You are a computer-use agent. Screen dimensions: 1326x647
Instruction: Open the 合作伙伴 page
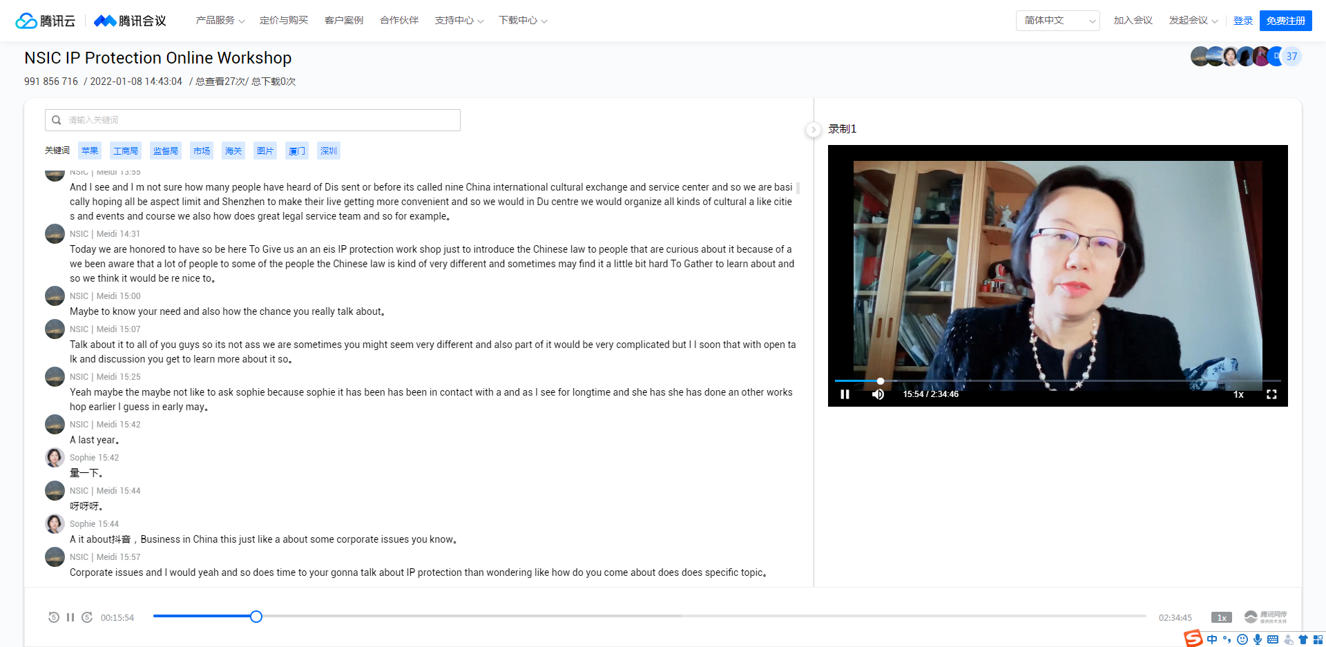click(399, 21)
